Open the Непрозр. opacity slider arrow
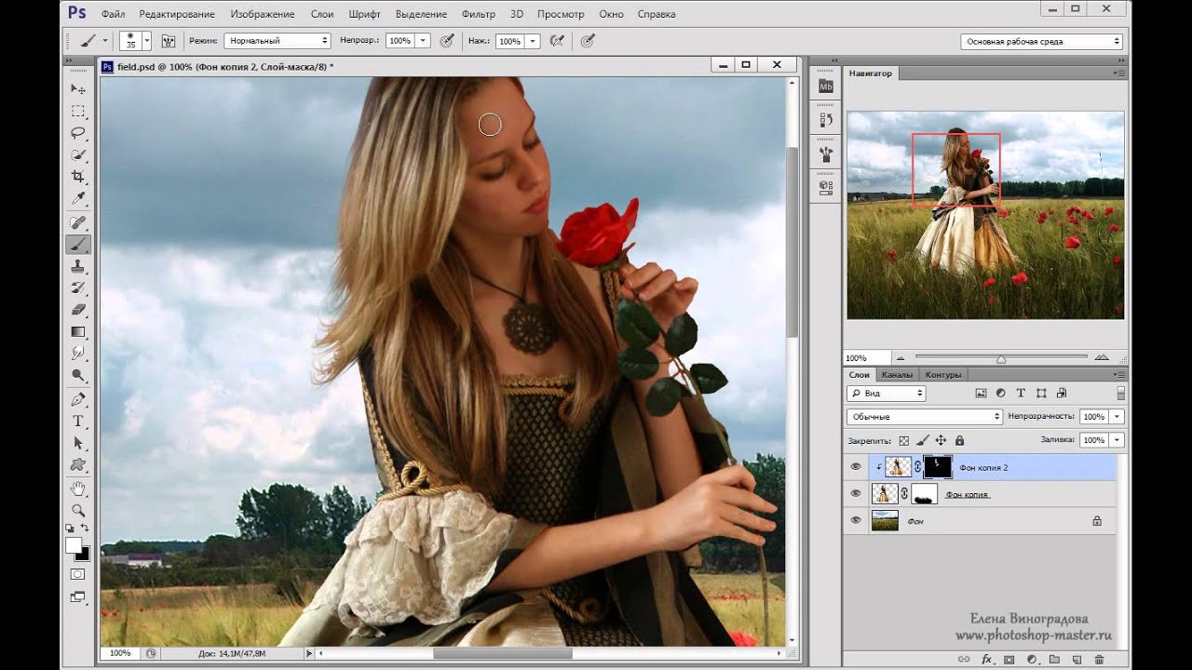 point(423,41)
